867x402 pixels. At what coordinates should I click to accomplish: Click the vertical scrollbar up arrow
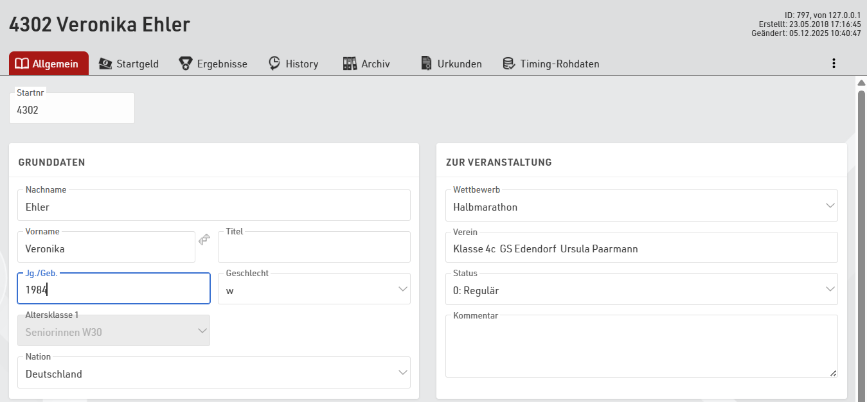click(x=861, y=83)
